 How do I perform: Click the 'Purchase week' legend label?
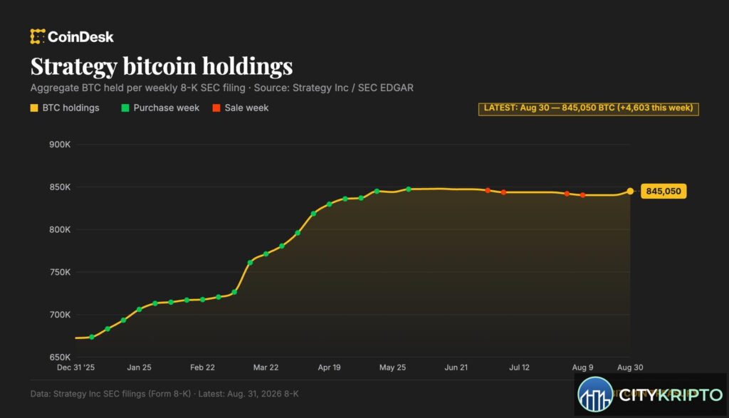(167, 108)
